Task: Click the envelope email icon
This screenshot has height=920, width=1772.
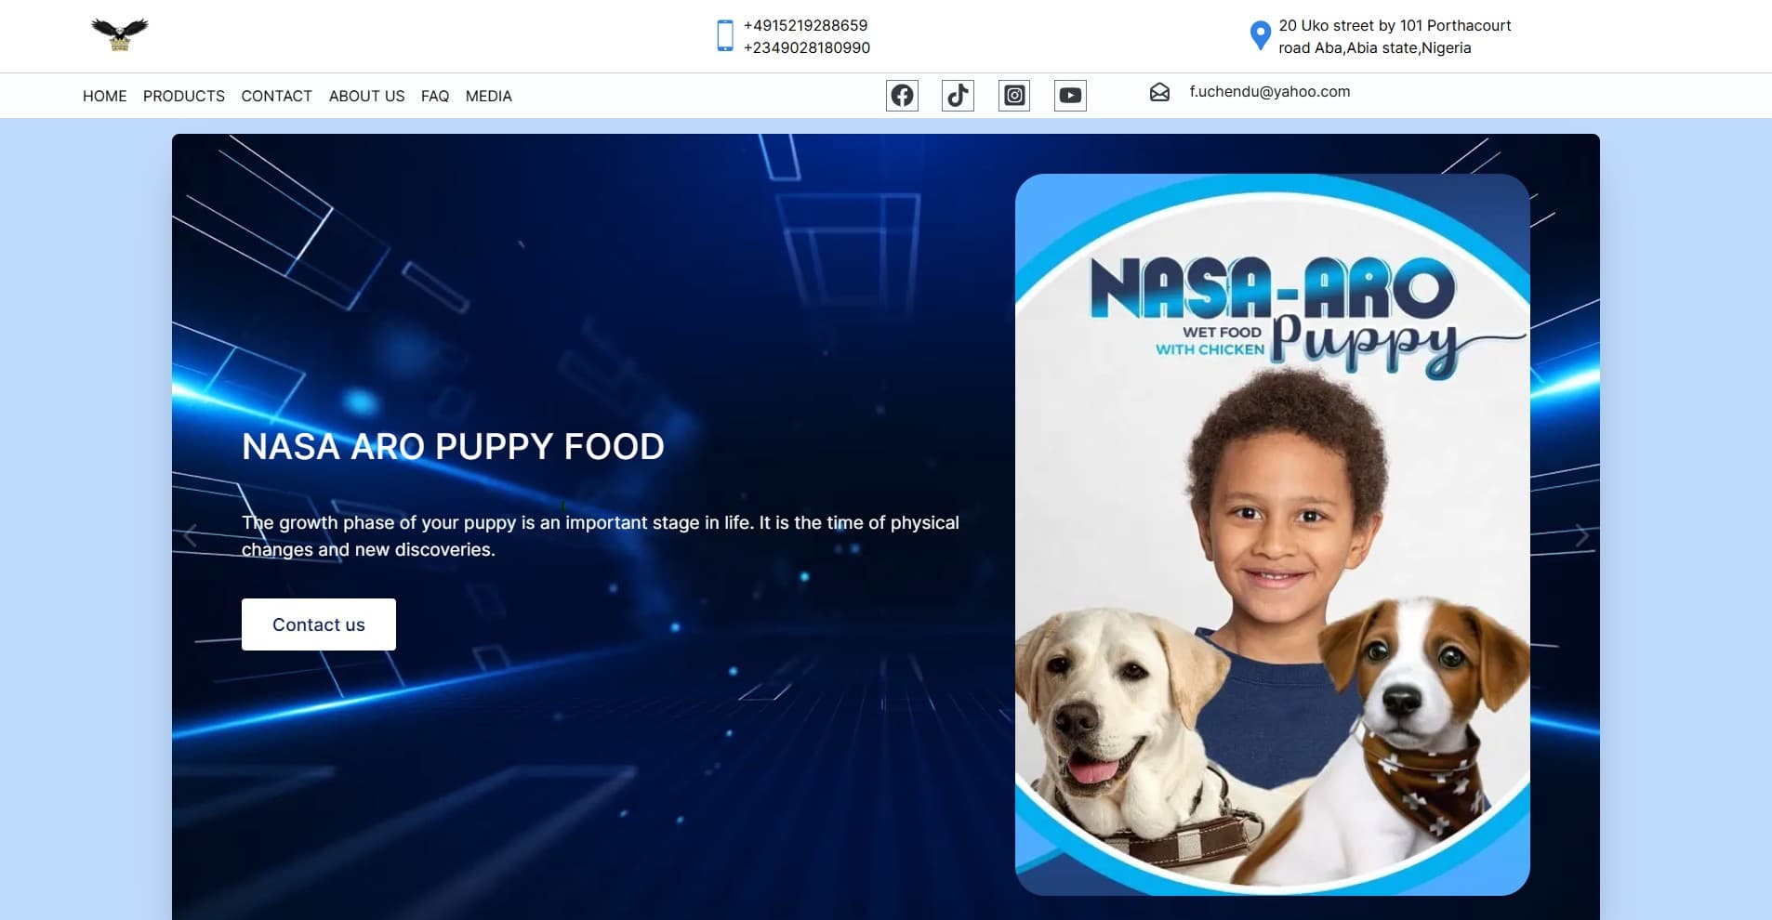Action: coord(1159,92)
